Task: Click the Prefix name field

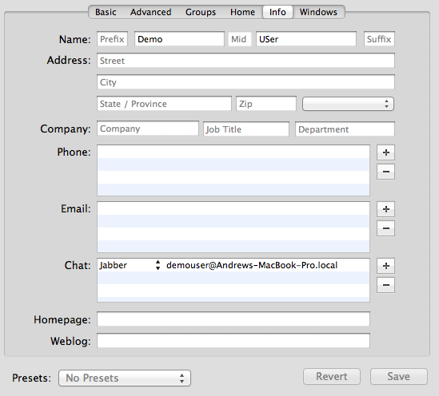Action: click(x=112, y=39)
